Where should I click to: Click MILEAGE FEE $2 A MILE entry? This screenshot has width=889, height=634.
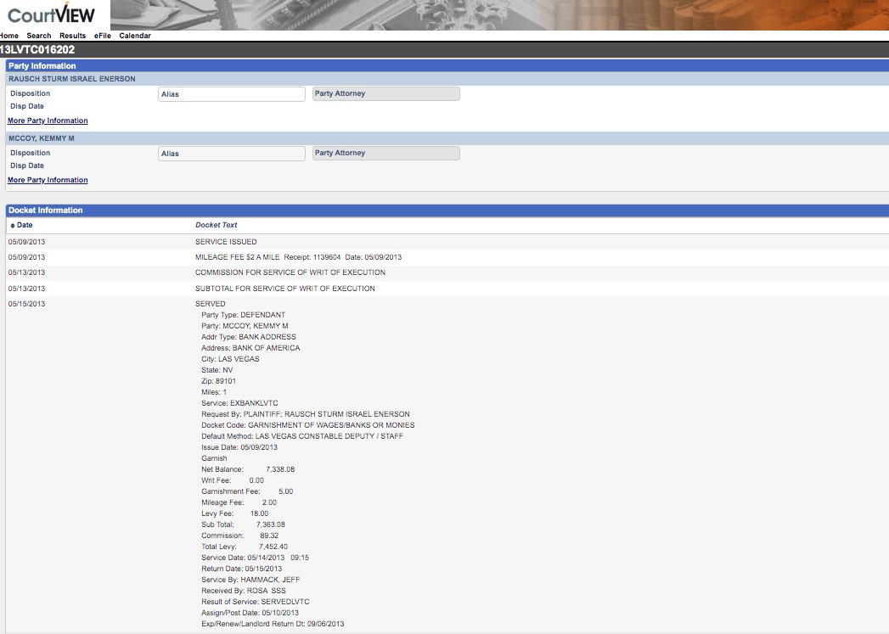tap(298, 257)
